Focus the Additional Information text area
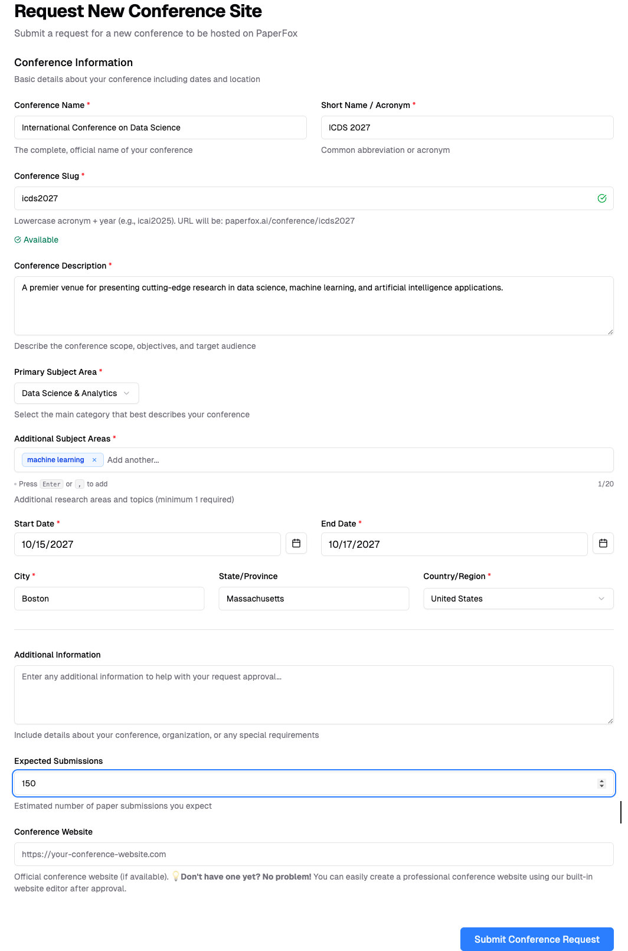628x951 pixels. 313,695
